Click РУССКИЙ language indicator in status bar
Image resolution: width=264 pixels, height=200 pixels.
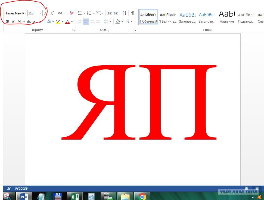22,188
